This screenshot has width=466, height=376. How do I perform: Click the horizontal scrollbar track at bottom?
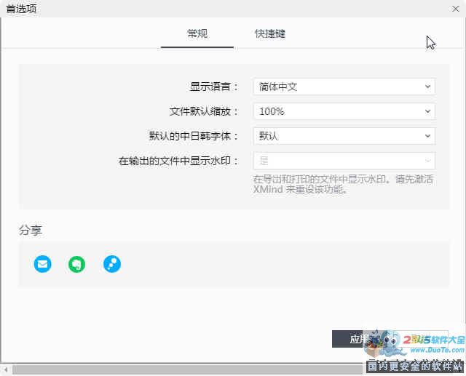click(x=182, y=369)
